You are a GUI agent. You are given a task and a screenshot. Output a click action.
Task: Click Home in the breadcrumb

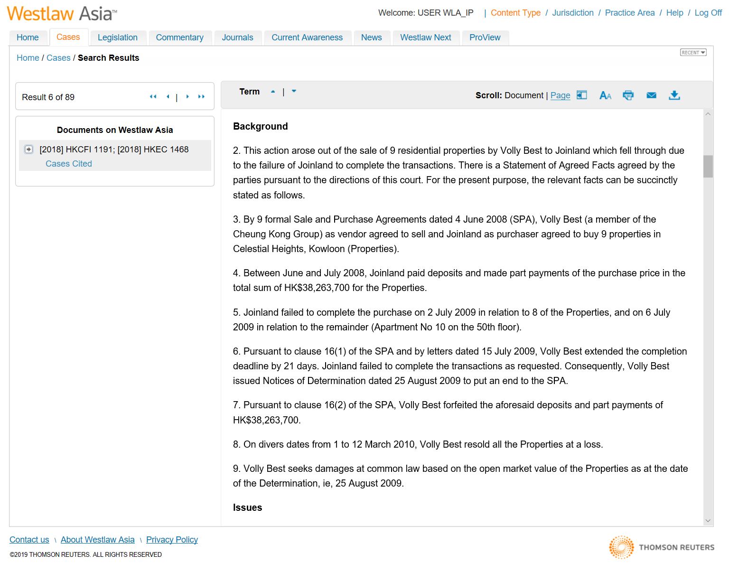click(x=28, y=58)
